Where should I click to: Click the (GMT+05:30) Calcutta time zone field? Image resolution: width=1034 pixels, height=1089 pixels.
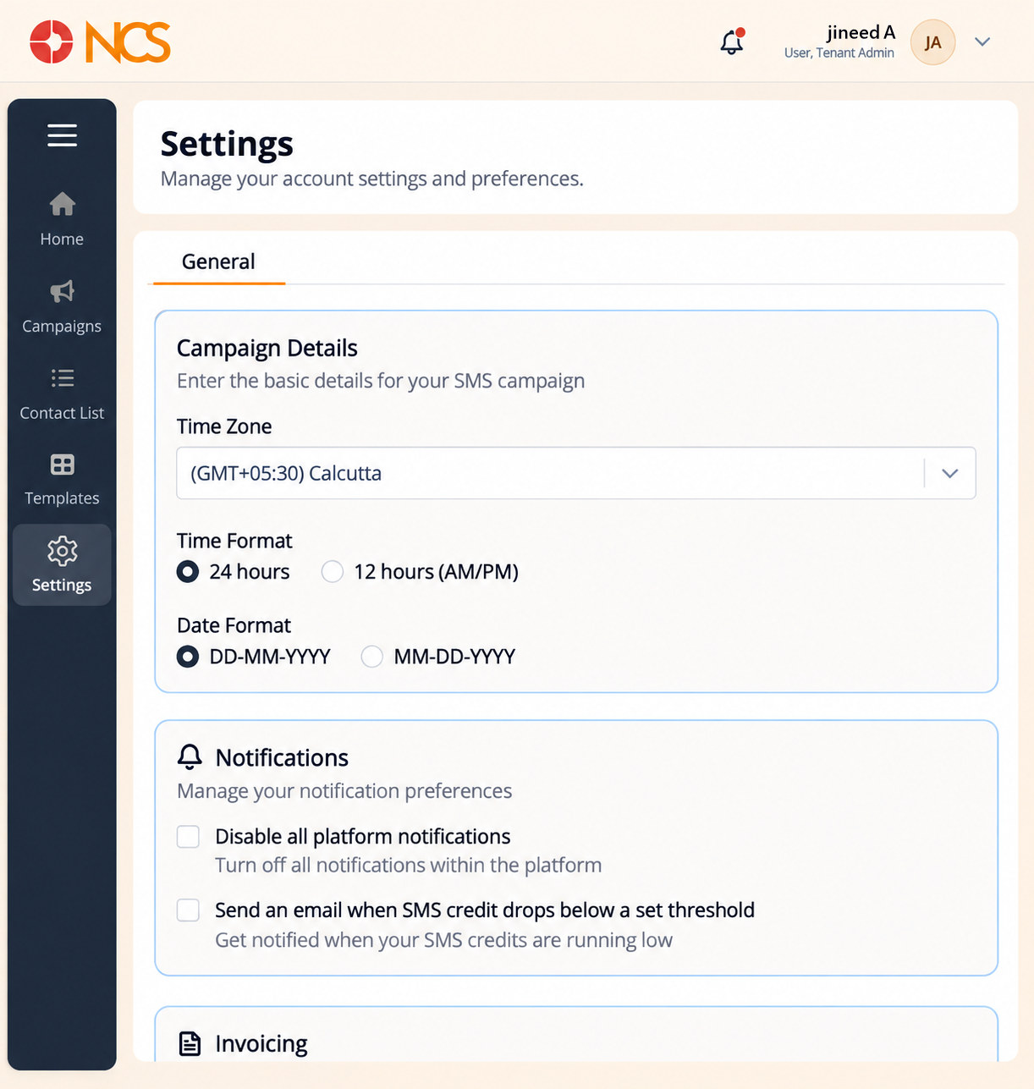click(576, 473)
